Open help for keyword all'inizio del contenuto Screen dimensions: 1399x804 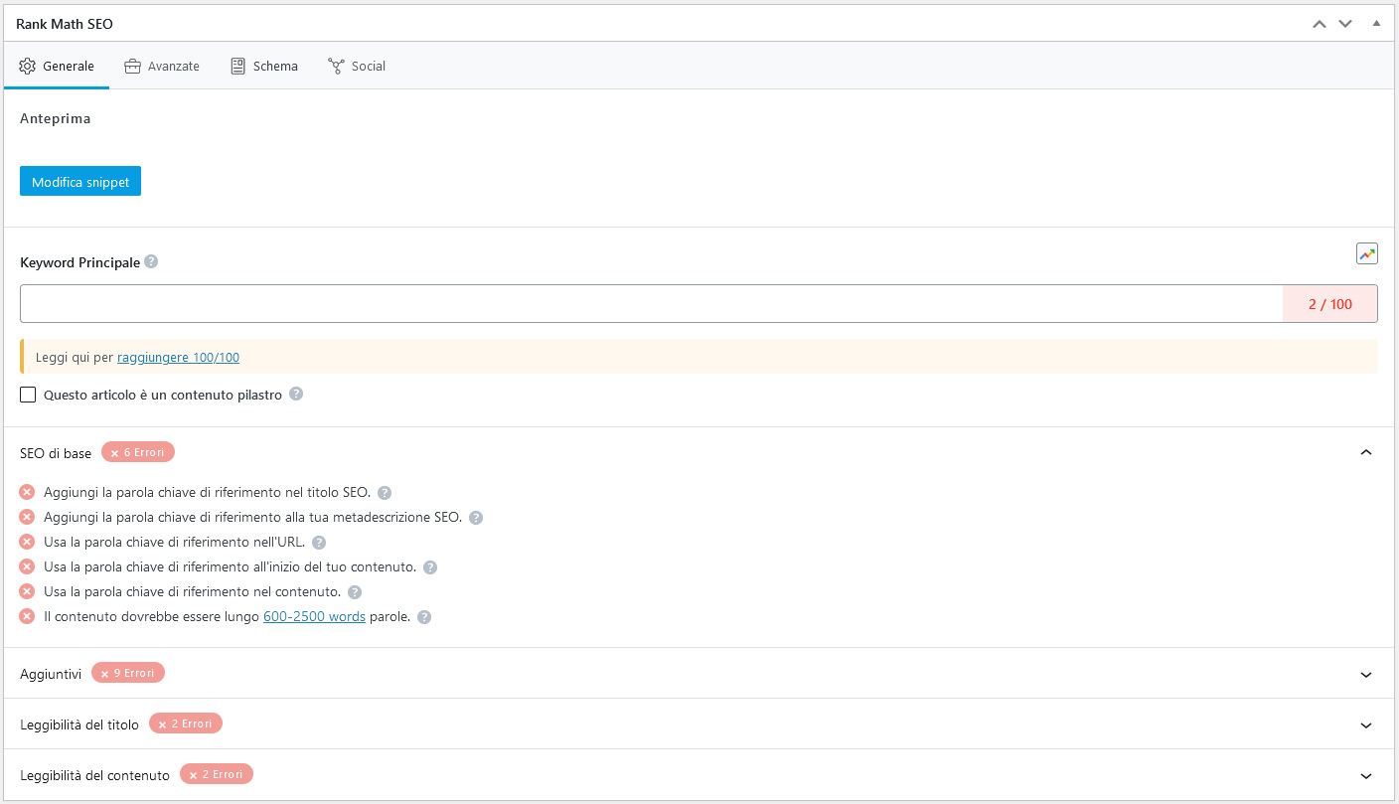coord(430,567)
